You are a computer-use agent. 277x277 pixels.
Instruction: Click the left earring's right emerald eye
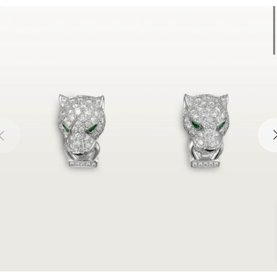point(93,129)
